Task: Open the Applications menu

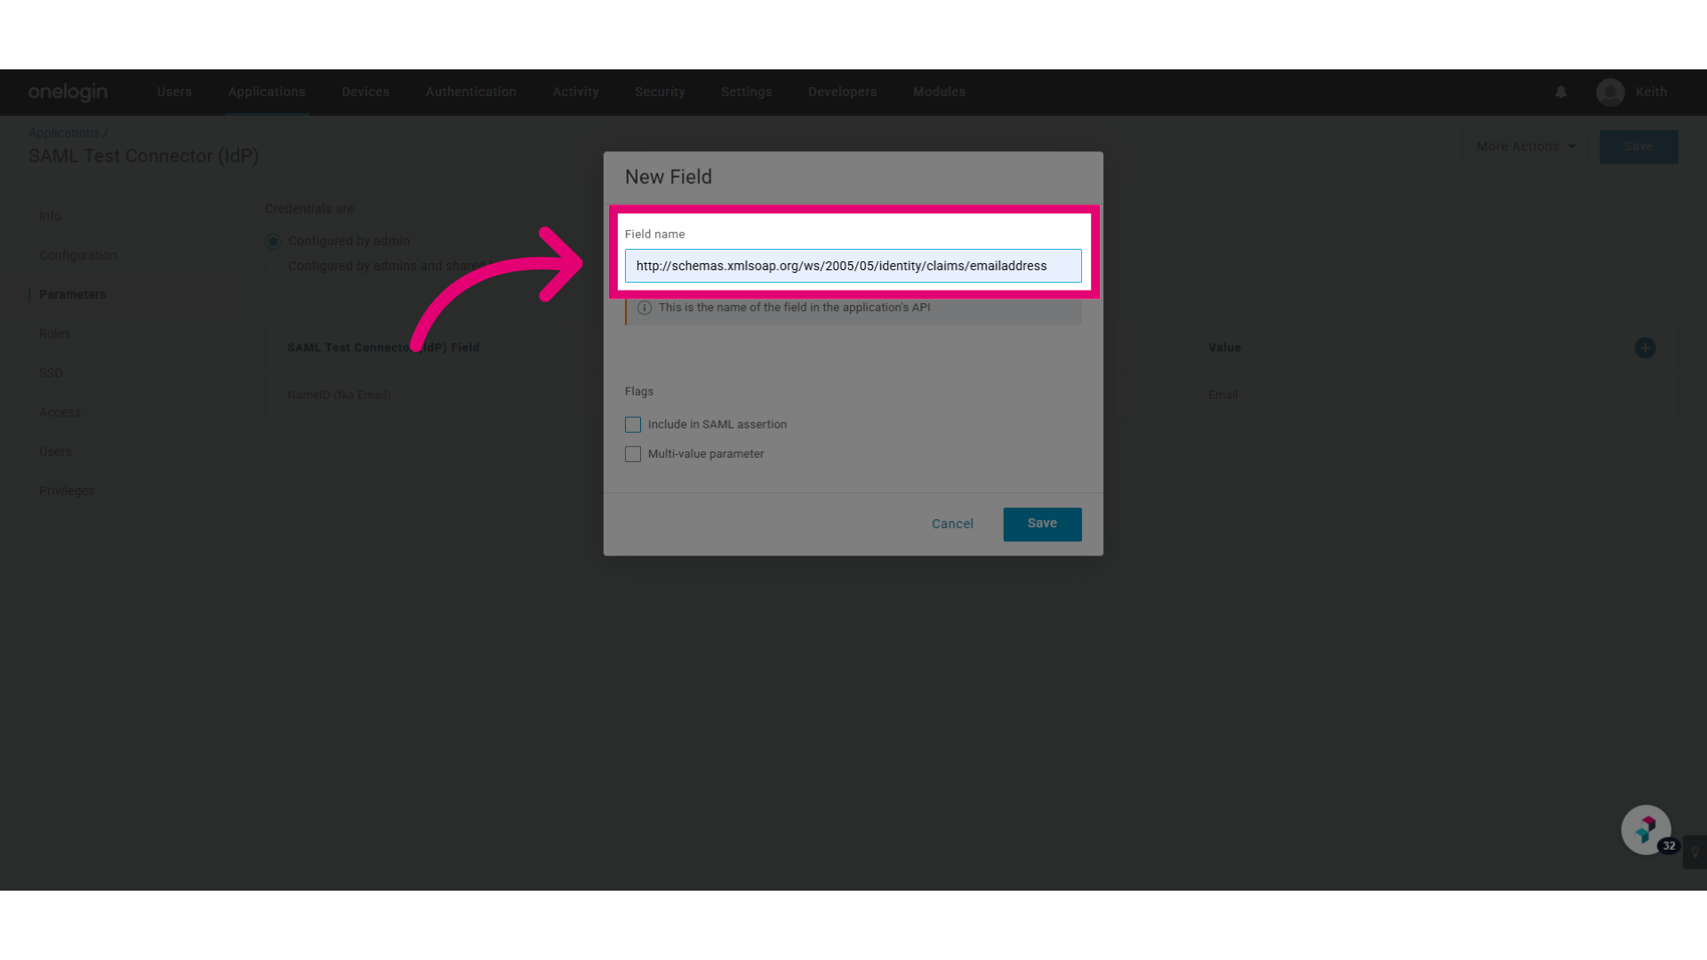Action: [267, 92]
